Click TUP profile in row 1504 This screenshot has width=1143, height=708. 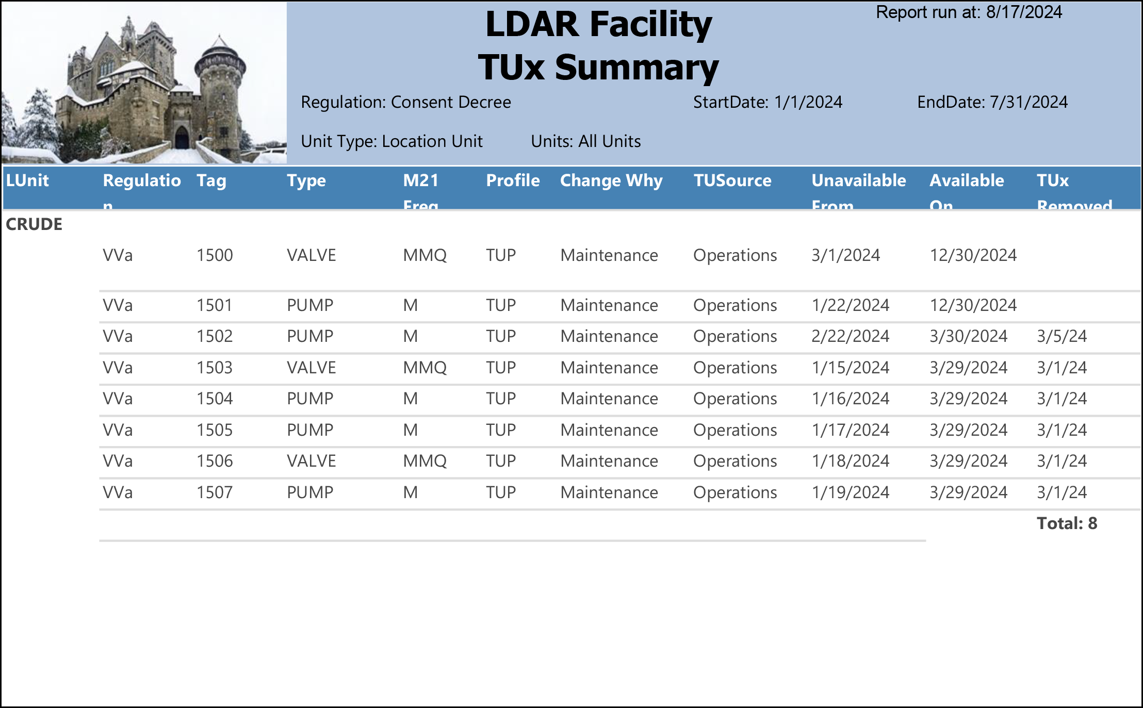[501, 399]
